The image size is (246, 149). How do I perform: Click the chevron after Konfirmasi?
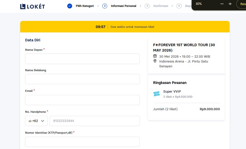tap(172, 6)
